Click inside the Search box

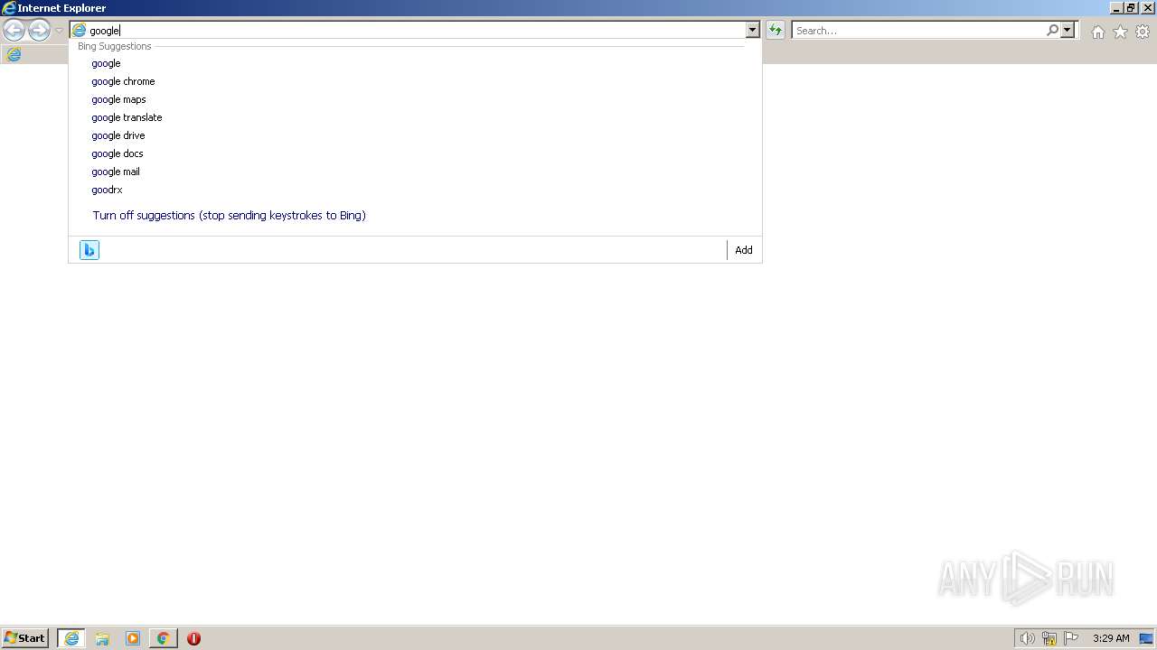click(x=917, y=31)
